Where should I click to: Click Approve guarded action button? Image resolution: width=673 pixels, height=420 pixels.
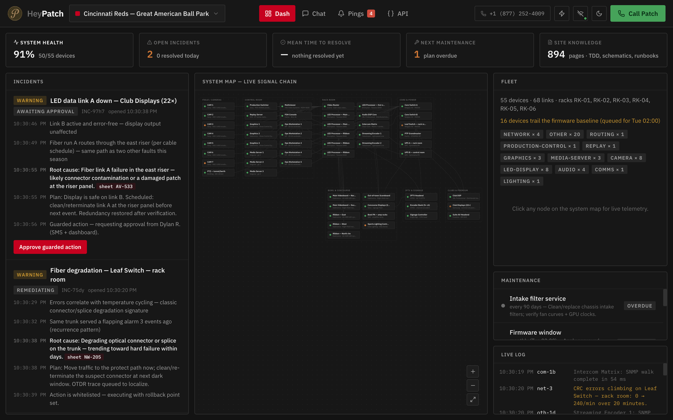50,247
